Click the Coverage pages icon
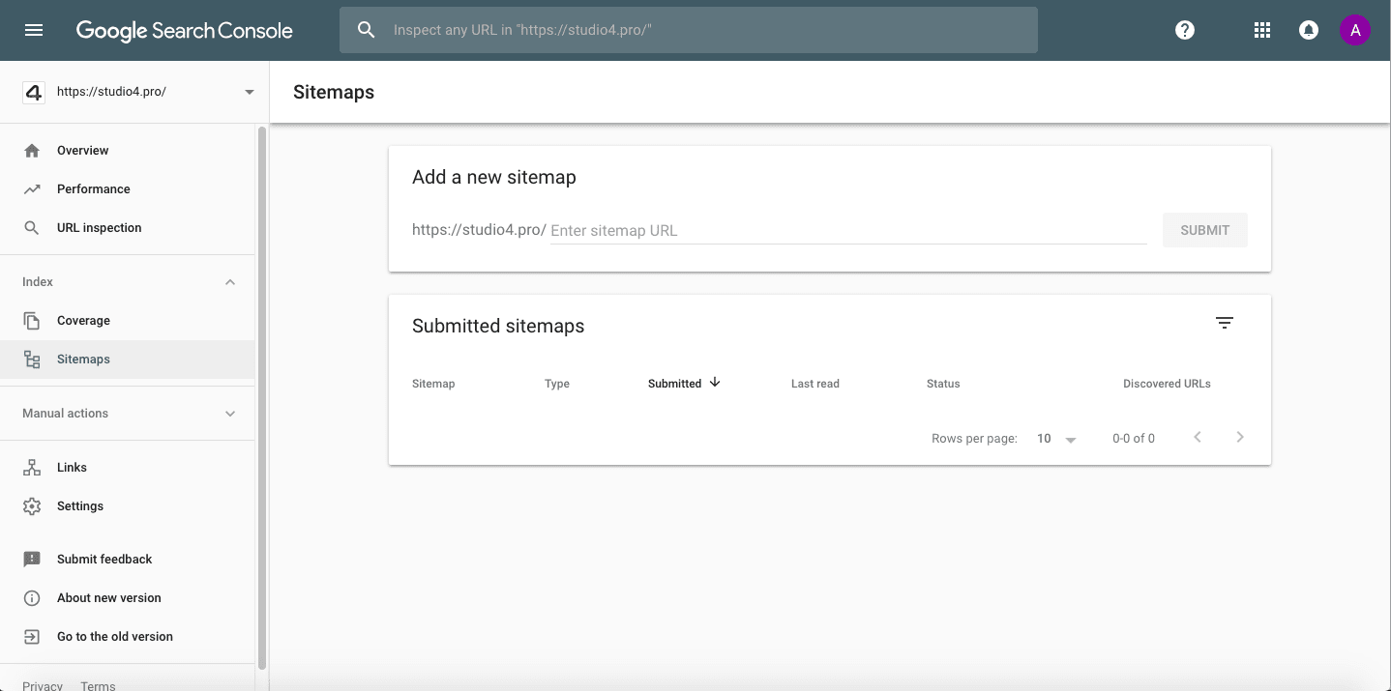 tap(32, 321)
